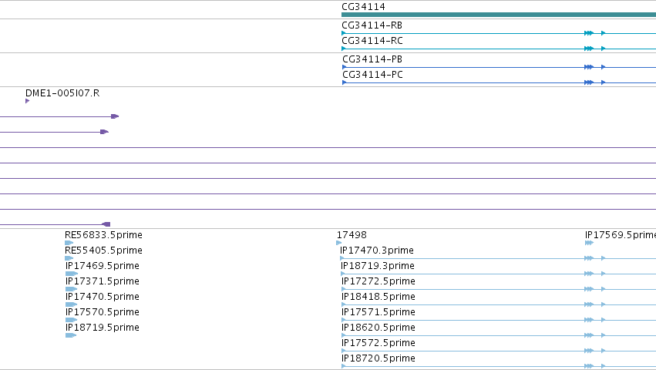Click the RE55405.5prime EST arrow glyph
This screenshot has height=370, width=656.
[69, 258]
